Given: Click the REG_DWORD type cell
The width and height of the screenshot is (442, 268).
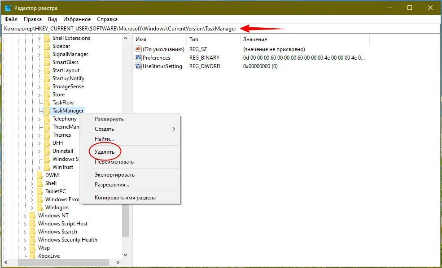Looking at the screenshot, I should coord(205,66).
